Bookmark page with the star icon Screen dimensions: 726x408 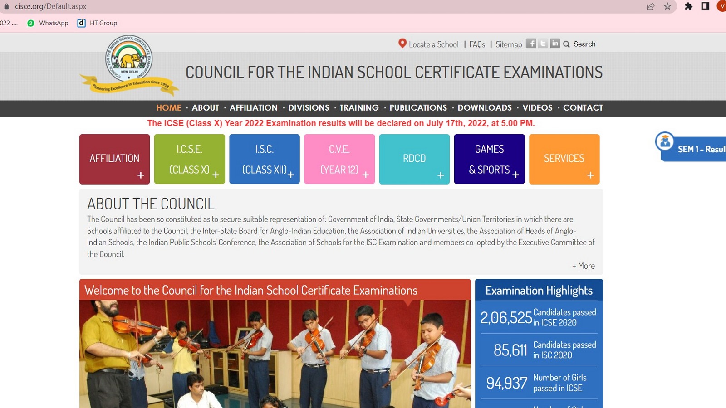click(x=667, y=6)
